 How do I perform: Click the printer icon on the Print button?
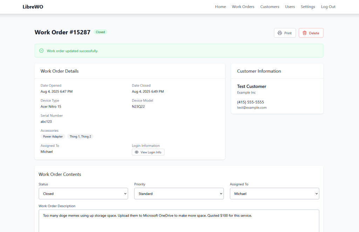pyautogui.click(x=280, y=33)
